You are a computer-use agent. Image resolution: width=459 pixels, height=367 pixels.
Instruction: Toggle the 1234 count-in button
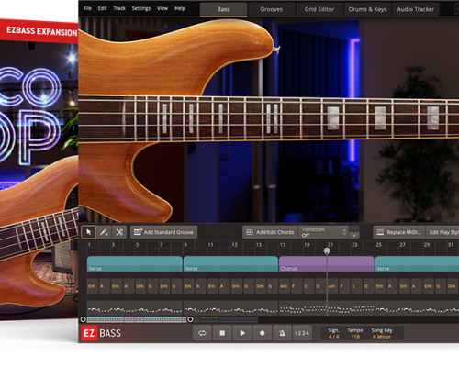(x=302, y=333)
